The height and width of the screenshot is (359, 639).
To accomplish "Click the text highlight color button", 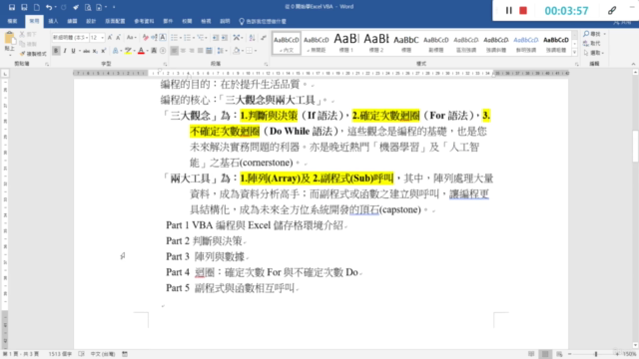I will click(x=128, y=51).
